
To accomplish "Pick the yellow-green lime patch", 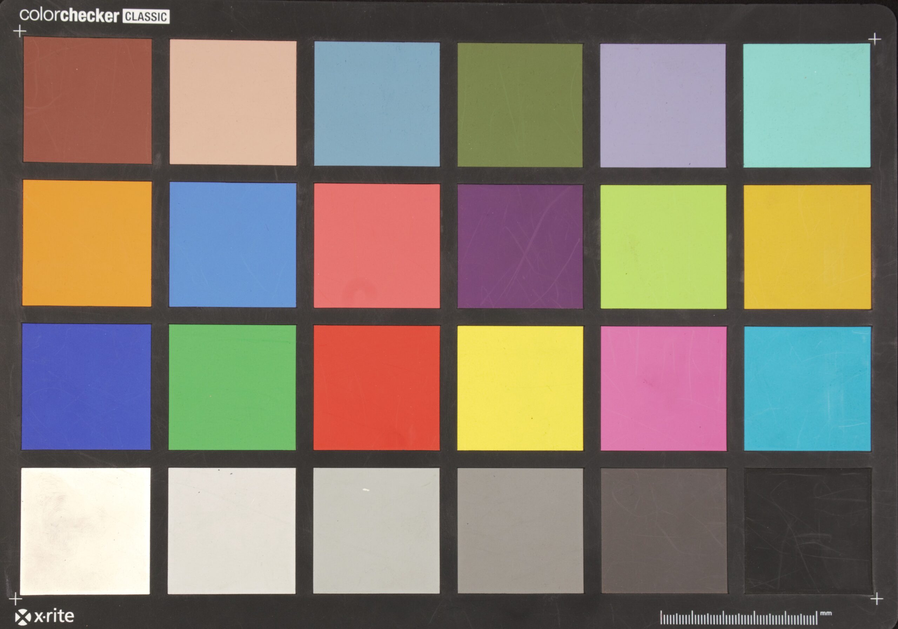I will (x=663, y=247).
